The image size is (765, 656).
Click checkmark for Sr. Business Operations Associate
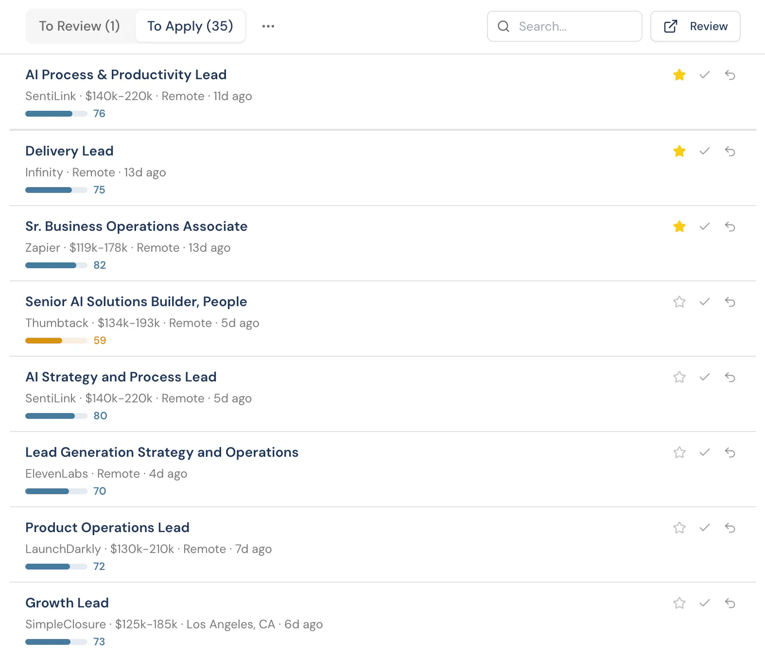click(705, 226)
